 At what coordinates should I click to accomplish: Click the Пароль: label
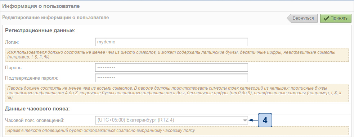coord(14,68)
